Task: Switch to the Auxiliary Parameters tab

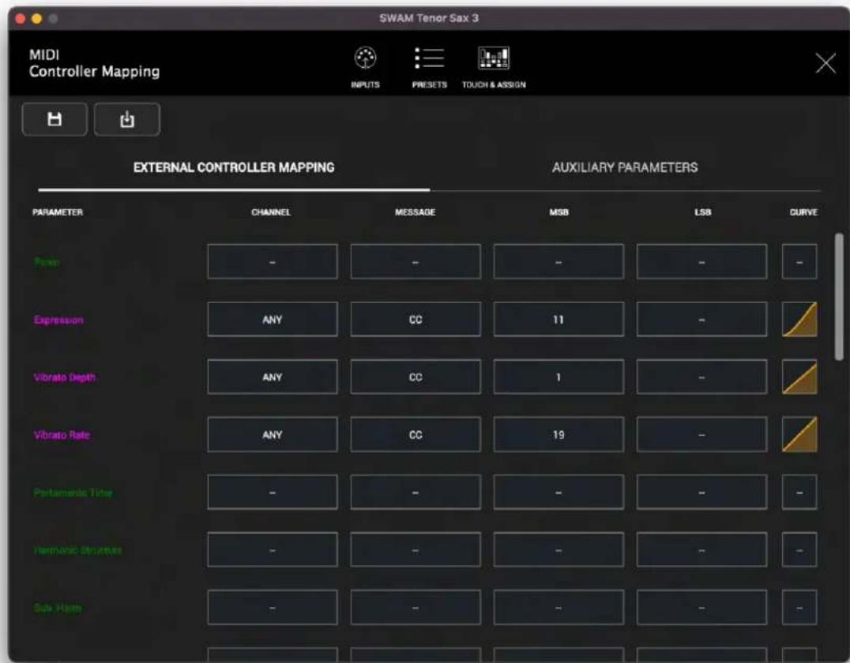Action: point(625,167)
